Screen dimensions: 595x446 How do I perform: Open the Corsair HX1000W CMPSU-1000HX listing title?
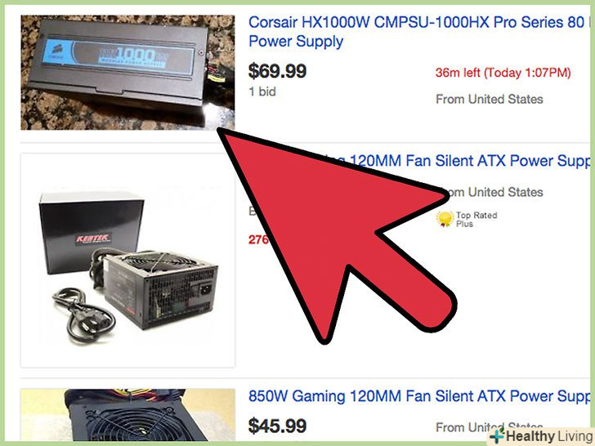click(x=419, y=32)
